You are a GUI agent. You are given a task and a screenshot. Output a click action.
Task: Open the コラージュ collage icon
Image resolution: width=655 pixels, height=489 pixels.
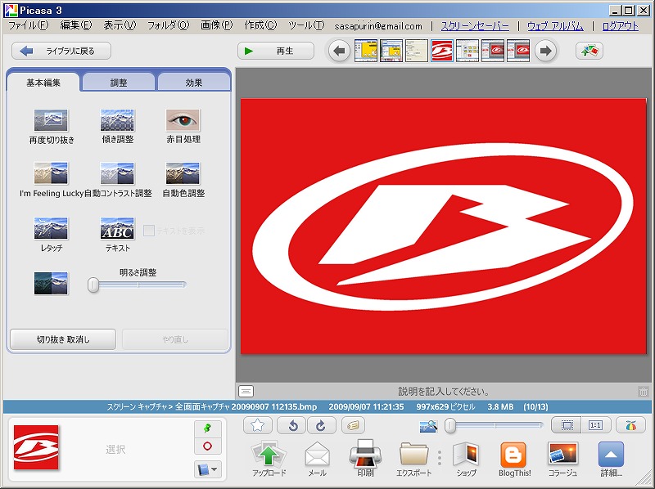pyautogui.click(x=562, y=459)
